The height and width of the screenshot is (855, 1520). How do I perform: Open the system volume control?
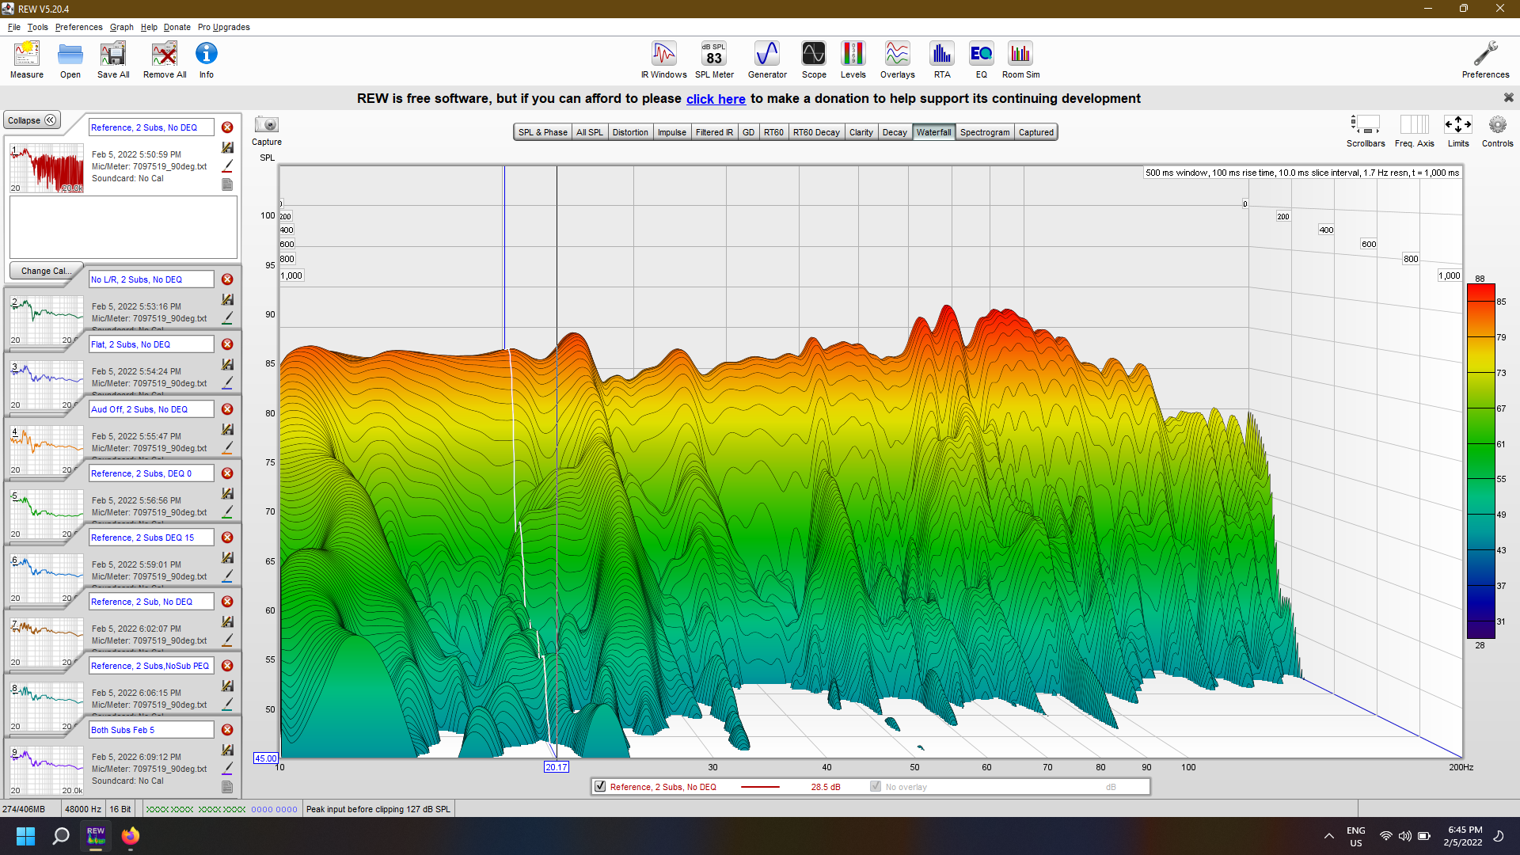[x=1404, y=836]
